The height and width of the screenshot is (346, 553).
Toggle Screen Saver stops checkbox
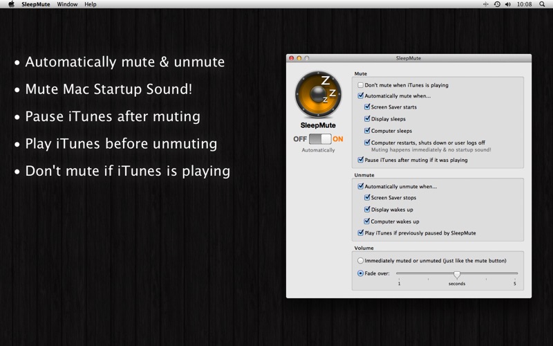[x=367, y=197]
